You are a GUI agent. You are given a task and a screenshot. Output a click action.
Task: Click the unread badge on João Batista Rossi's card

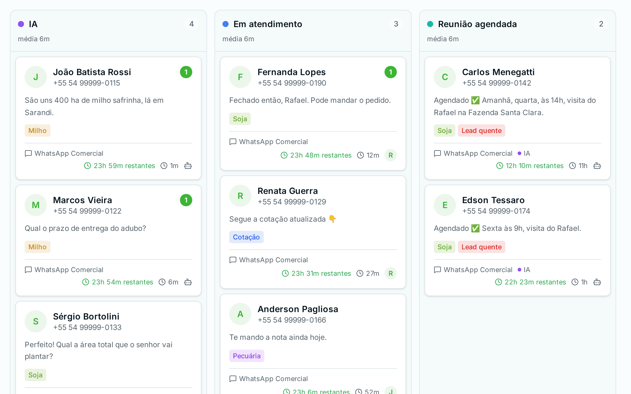click(x=186, y=72)
